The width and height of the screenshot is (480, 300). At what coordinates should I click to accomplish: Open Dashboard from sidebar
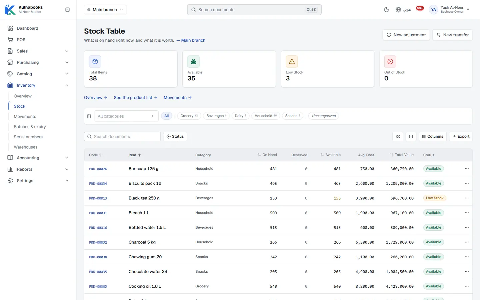point(38,28)
